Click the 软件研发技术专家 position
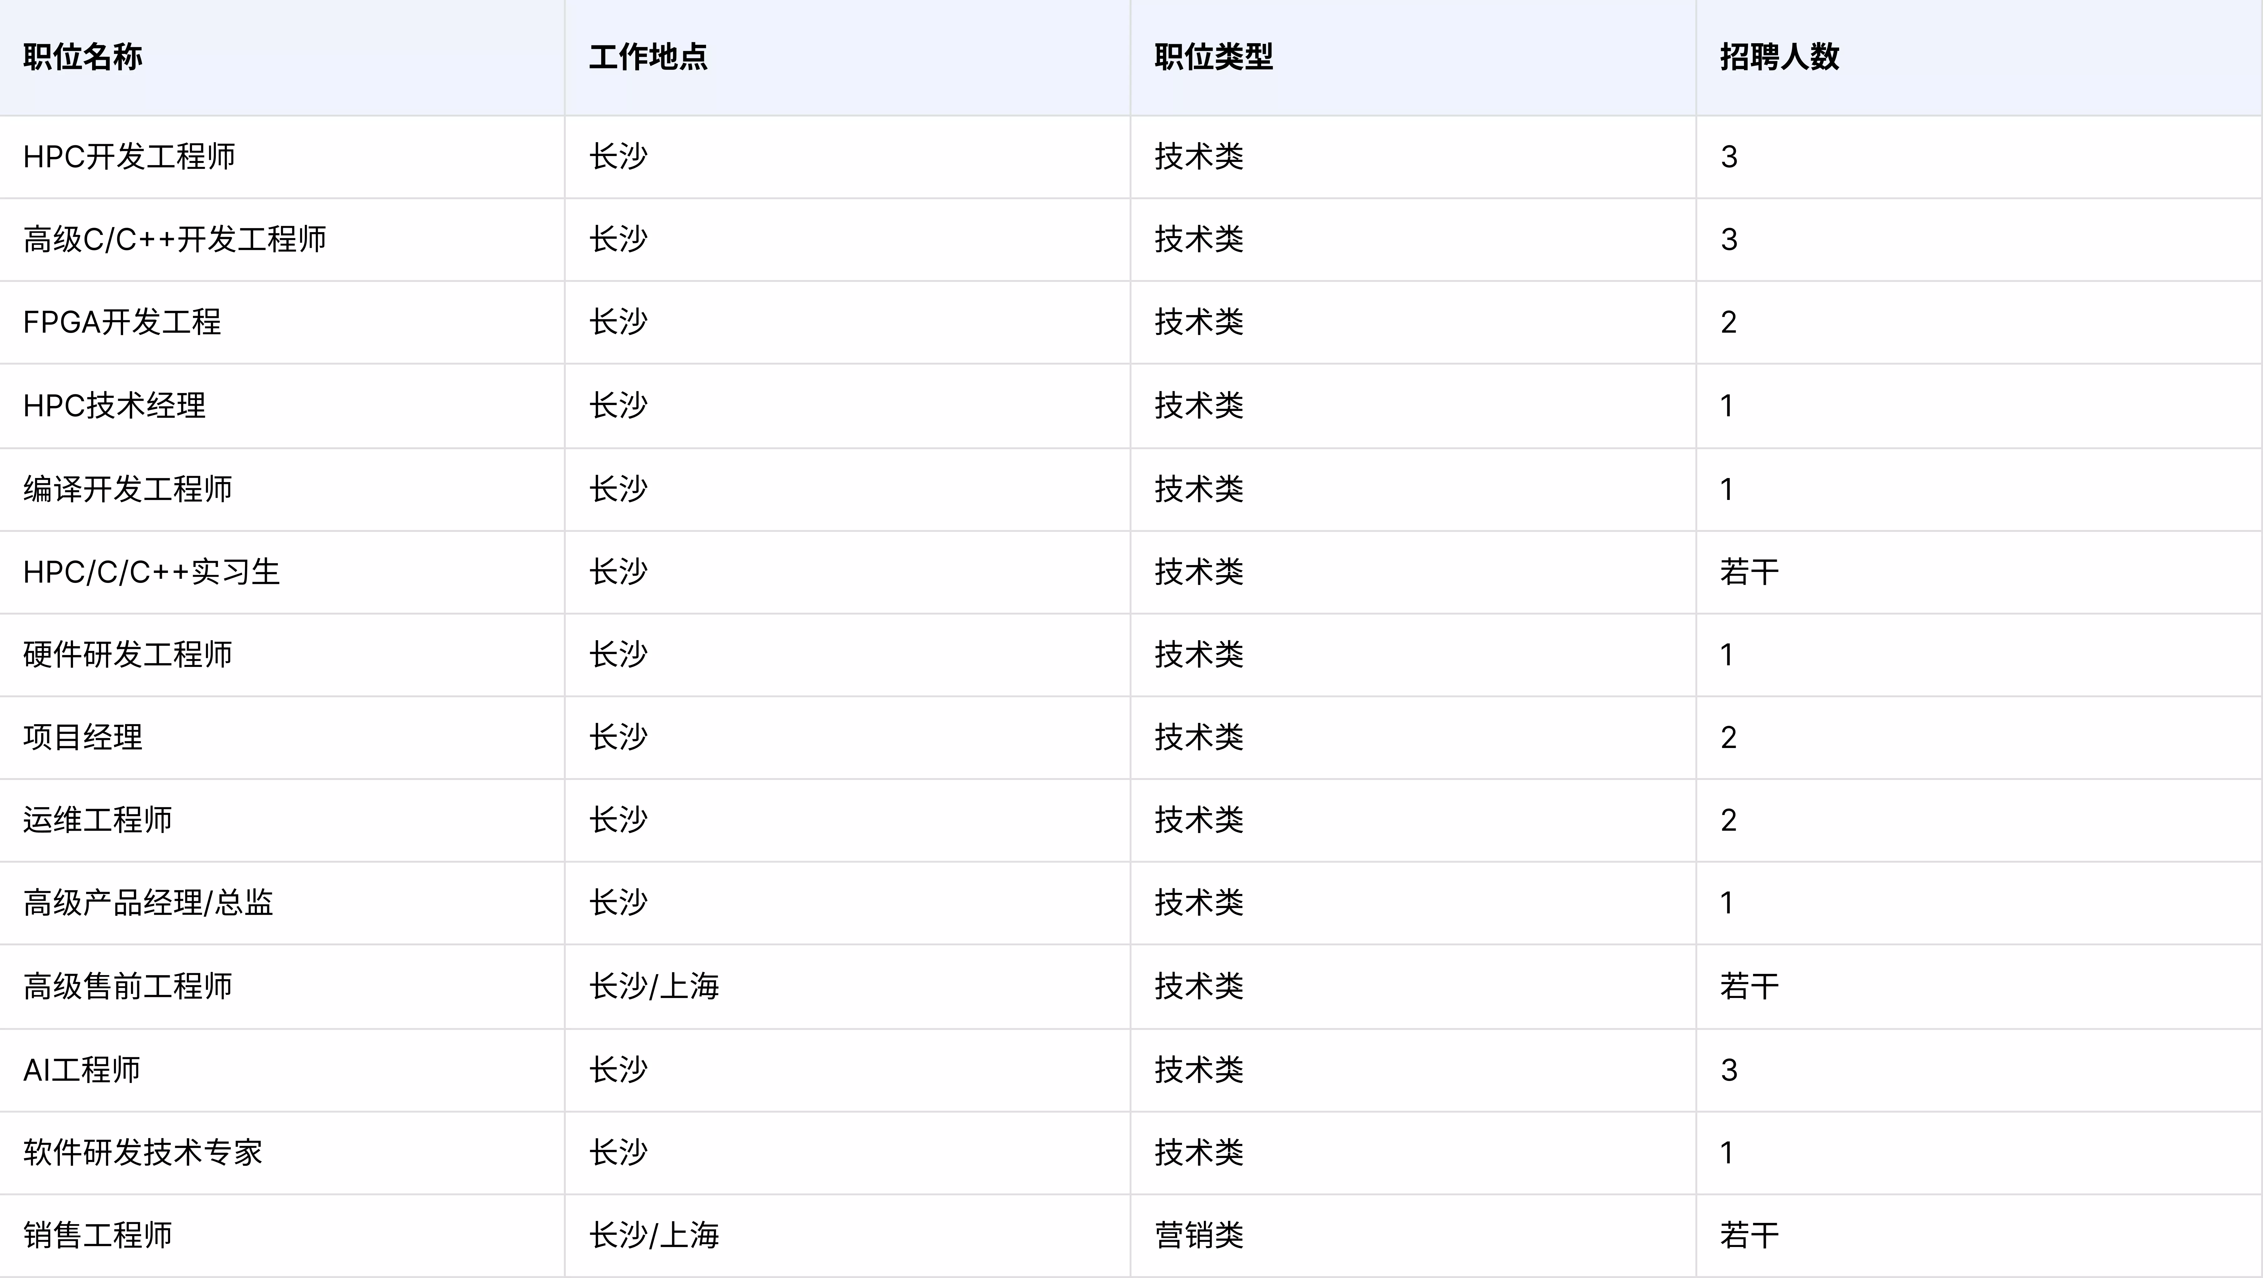The width and height of the screenshot is (2263, 1278). coord(143,1152)
